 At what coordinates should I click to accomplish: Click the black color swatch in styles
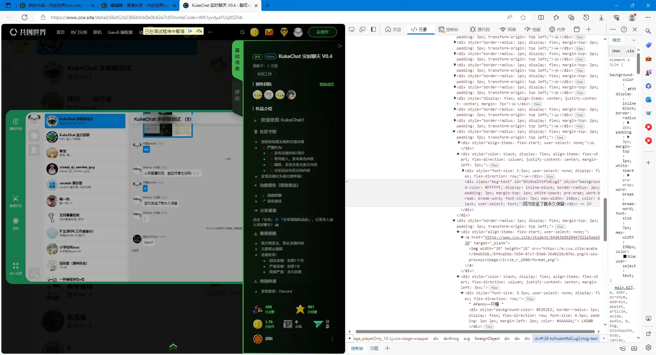click(625, 256)
